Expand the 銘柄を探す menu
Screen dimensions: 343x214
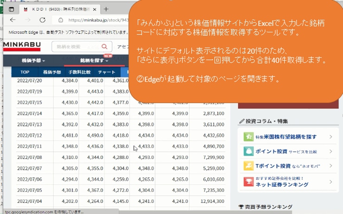click(x=94, y=61)
